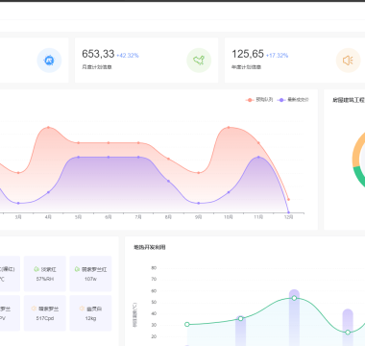Click the +17.32% growth link
Screen dimensions: 365x346
point(277,56)
